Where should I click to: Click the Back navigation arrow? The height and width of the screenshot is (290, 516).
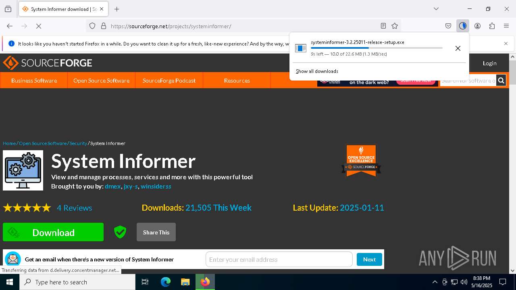[10, 26]
